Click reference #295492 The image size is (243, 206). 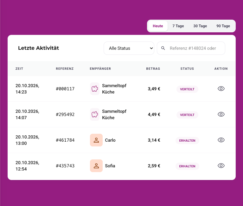click(x=65, y=114)
